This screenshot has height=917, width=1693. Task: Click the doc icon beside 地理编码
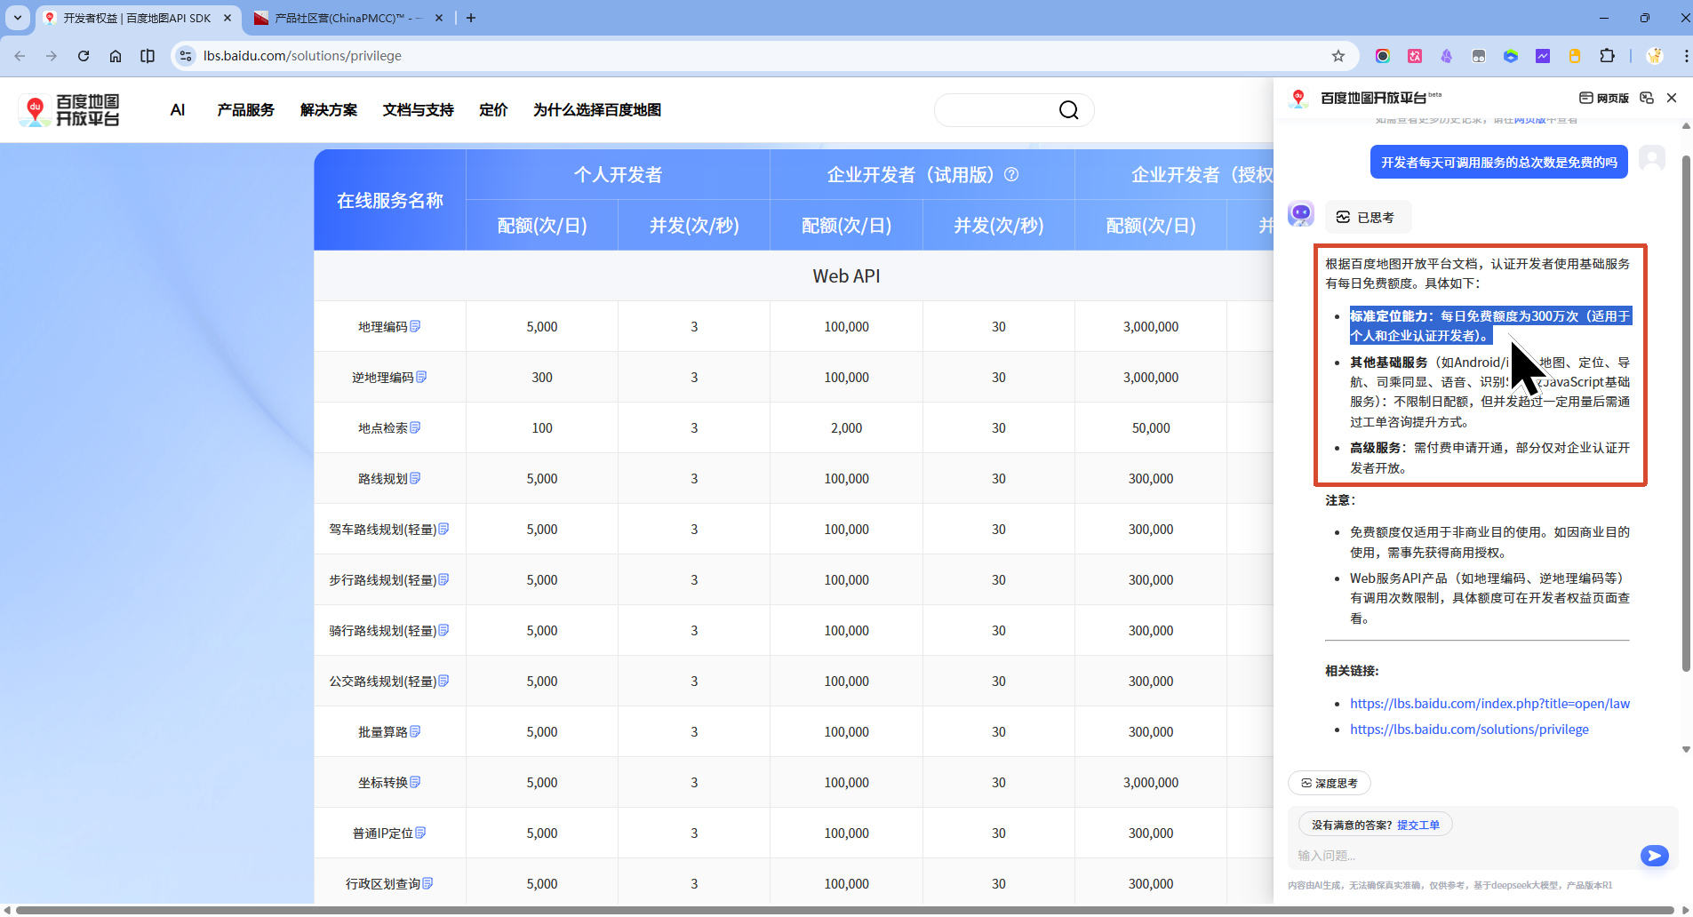(415, 326)
